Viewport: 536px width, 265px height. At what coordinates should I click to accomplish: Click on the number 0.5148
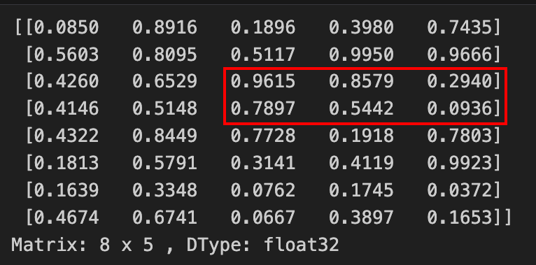coord(164,108)
